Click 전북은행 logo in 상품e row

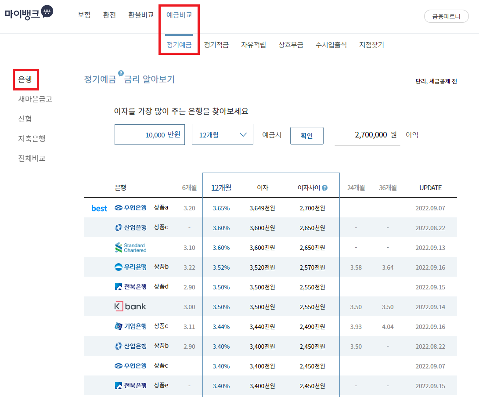pyautogui.click(x=130, y=386)
